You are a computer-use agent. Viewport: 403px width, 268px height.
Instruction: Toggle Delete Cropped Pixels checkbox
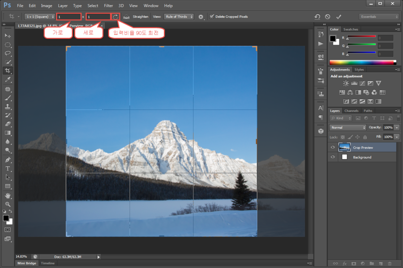coord(211,17)
